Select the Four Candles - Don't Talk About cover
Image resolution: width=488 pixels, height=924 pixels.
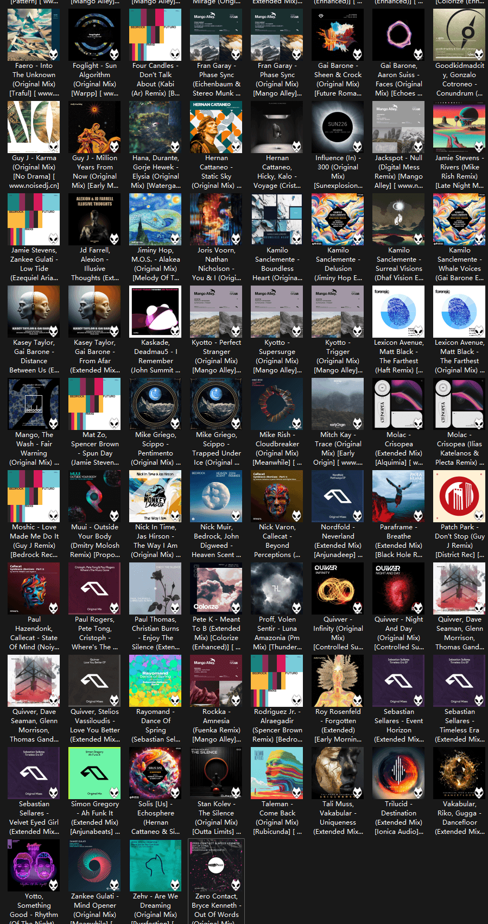[155, 35]
